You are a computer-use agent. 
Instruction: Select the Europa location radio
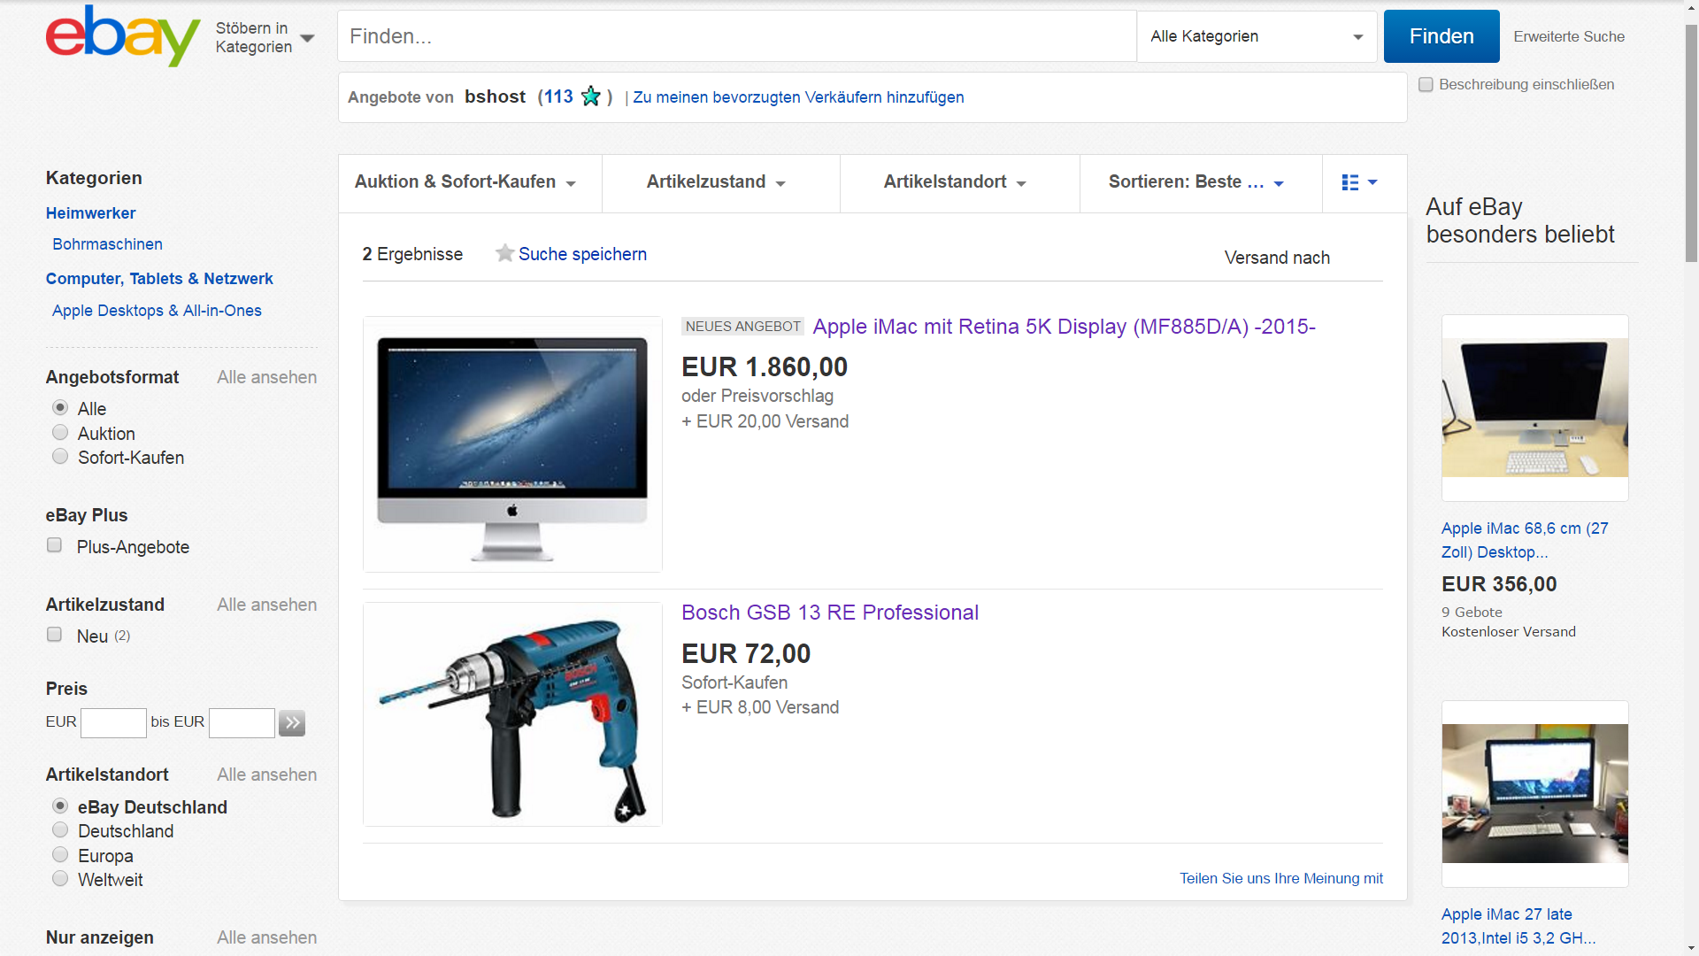coord(60,855)
